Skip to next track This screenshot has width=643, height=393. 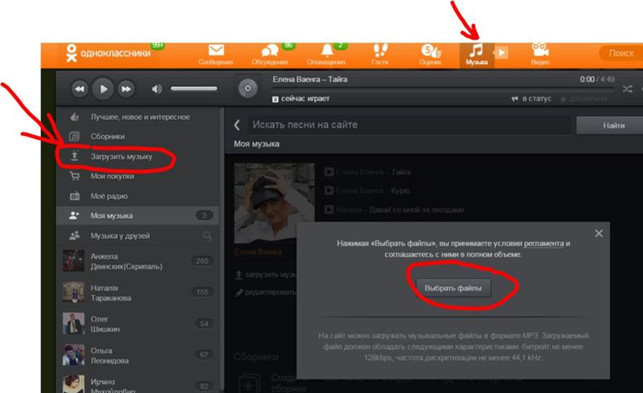[x=126, y=88]
